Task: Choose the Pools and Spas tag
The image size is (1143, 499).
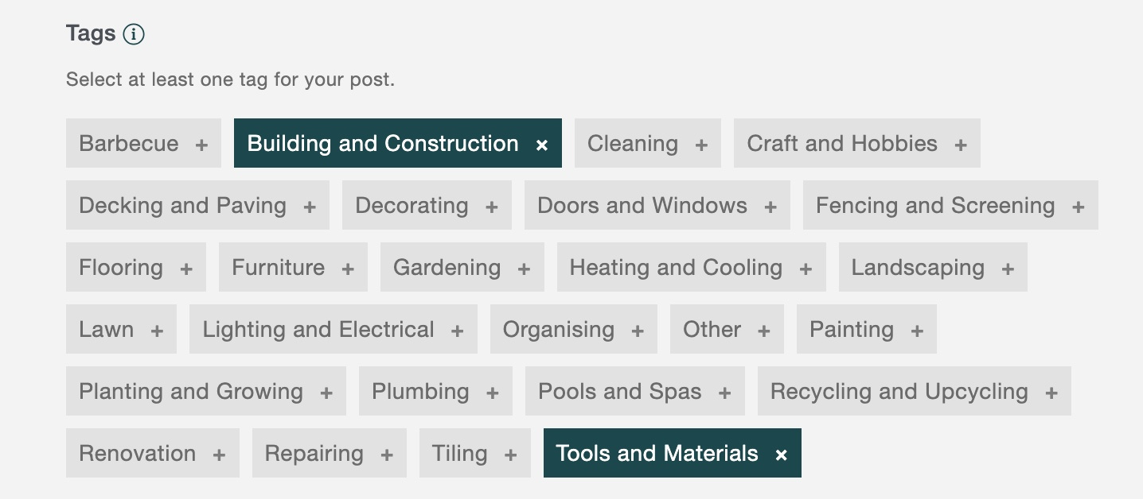Action: point(634,392)
